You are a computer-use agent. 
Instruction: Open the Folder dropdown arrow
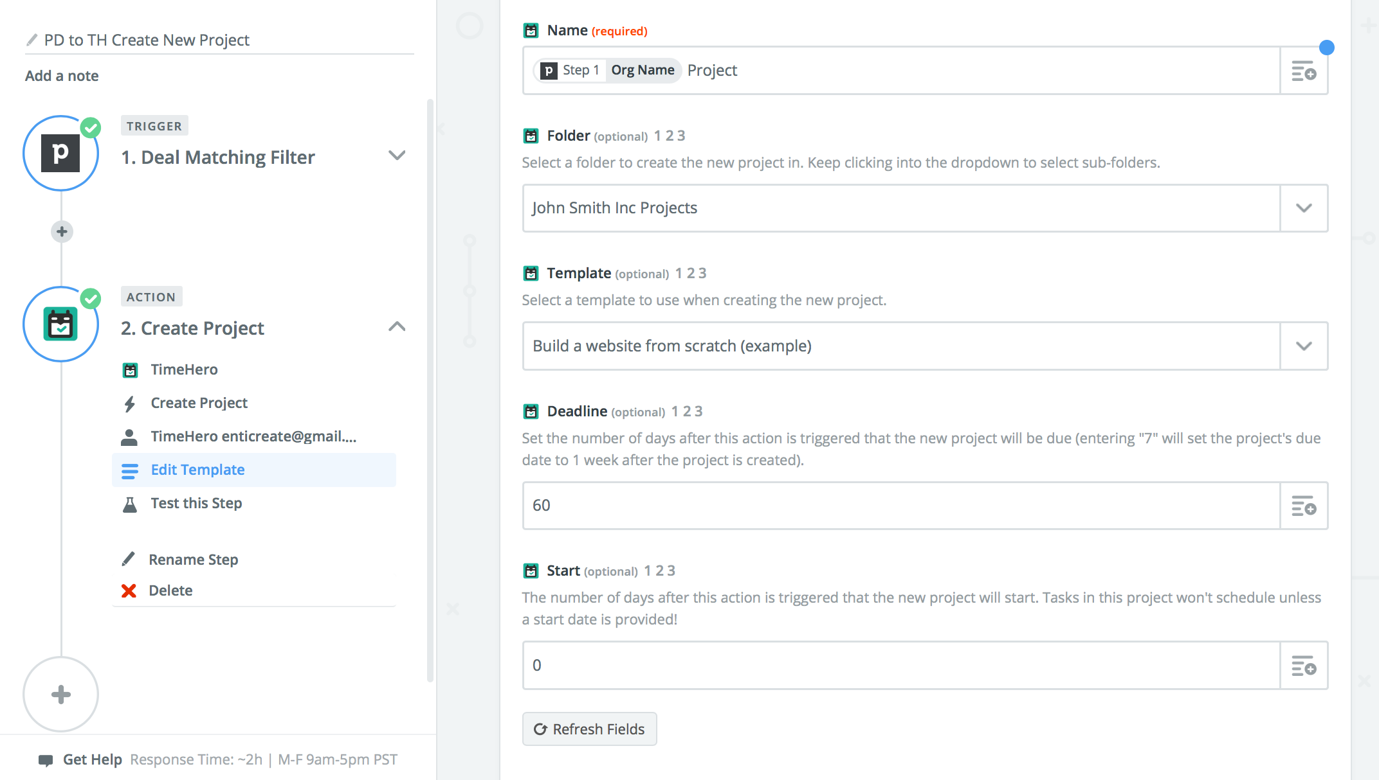(x=1304, y=208)
